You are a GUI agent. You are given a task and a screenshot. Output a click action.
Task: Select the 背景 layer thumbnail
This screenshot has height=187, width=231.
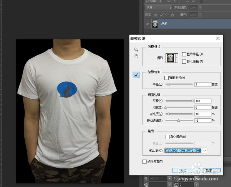point(155,24)
